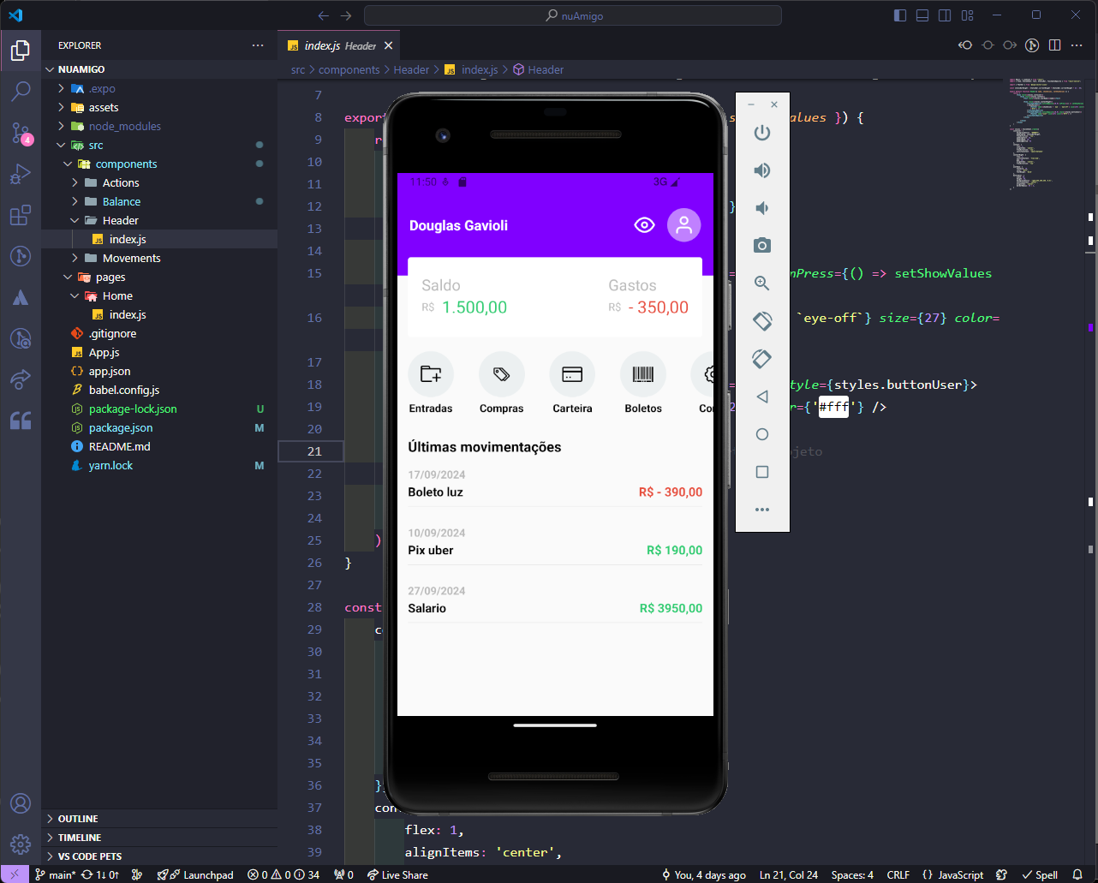The image size is (1098, 883).
Task: Open the Extensions view icon
Action: click(x=21, y=215)
